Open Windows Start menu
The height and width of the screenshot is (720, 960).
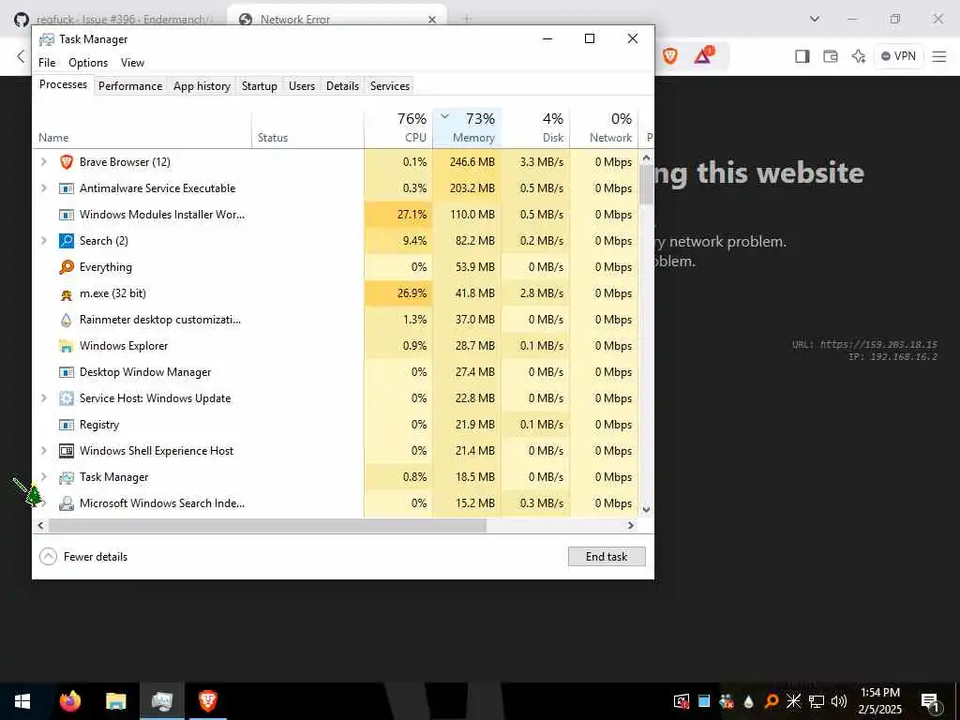pyautogui.click(x=22, y=701)
